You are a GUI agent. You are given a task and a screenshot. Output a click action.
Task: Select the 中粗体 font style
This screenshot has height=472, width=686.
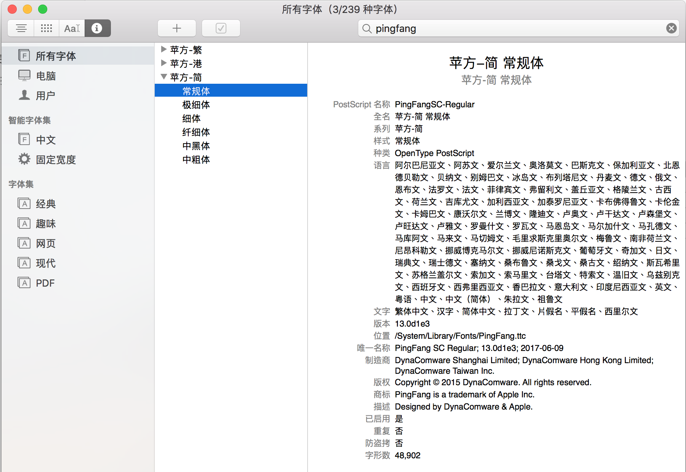(231, 159)
